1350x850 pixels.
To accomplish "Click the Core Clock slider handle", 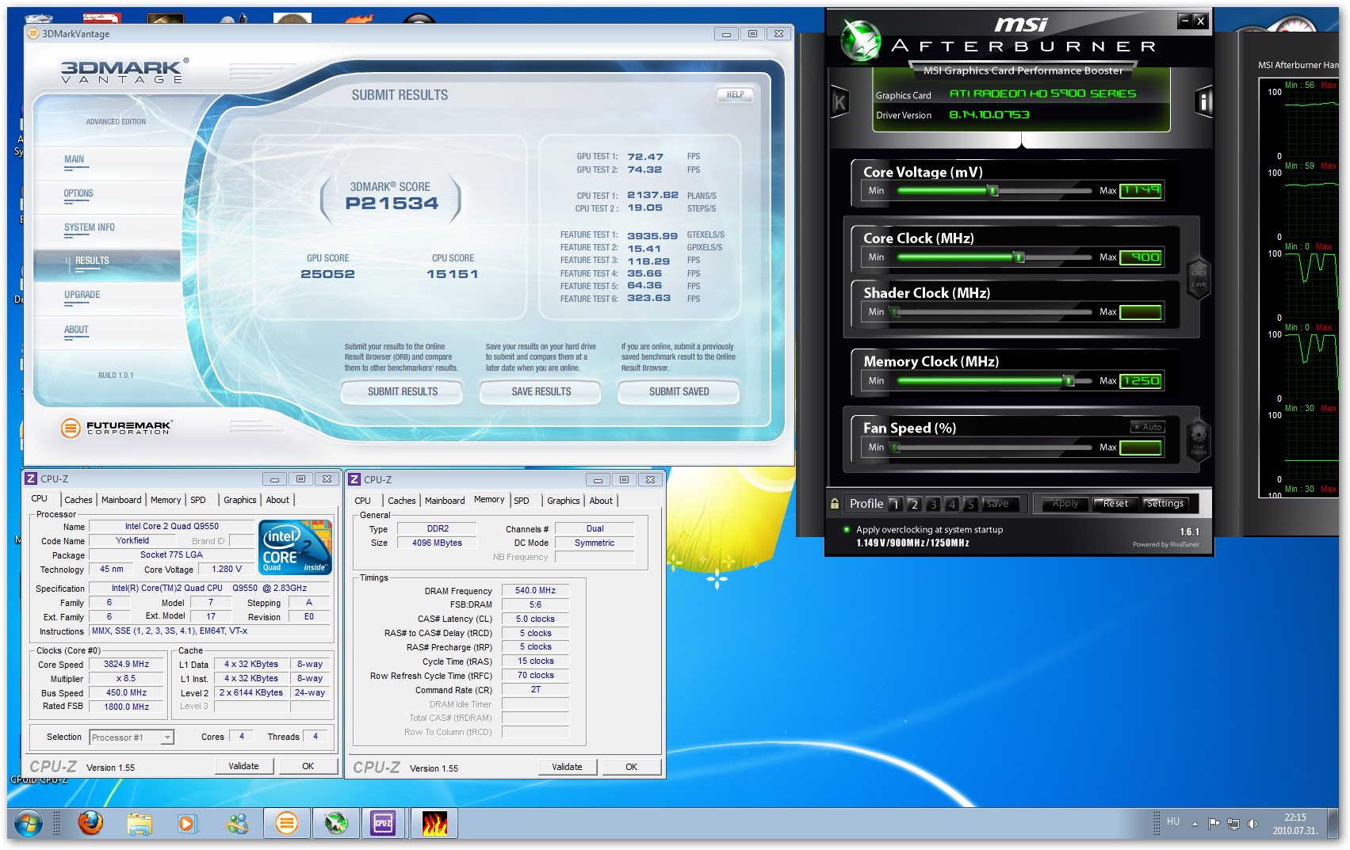I will click(x=1019, y=257).
